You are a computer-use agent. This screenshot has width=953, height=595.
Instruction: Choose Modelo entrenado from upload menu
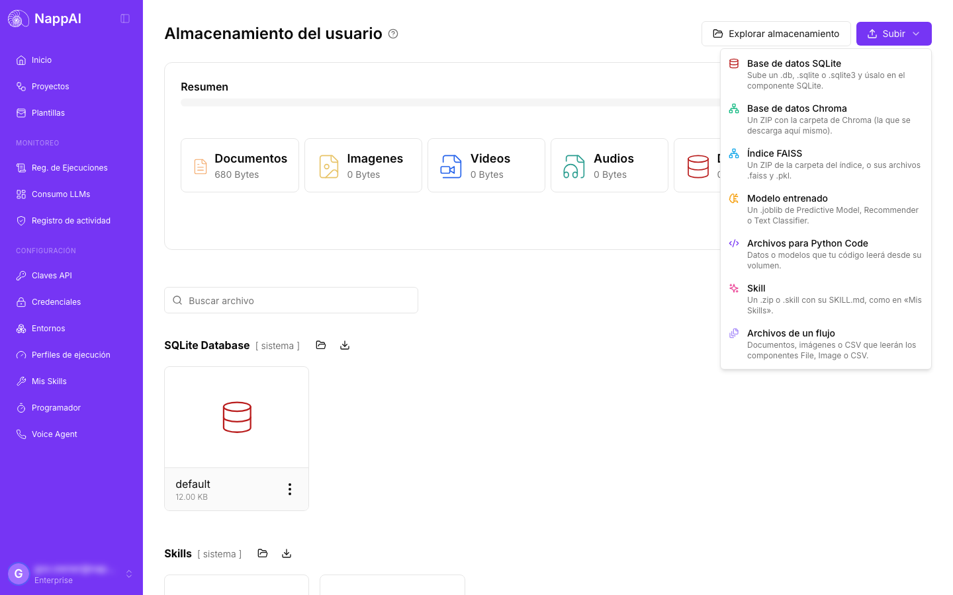(826, 209)
